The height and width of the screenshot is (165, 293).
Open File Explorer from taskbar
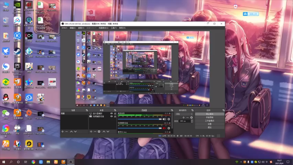48,162
